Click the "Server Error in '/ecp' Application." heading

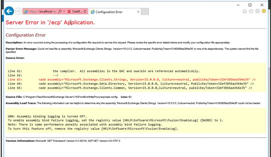click(x=50, y=22)
